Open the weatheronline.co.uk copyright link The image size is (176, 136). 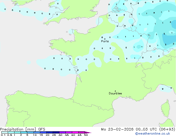153,134
